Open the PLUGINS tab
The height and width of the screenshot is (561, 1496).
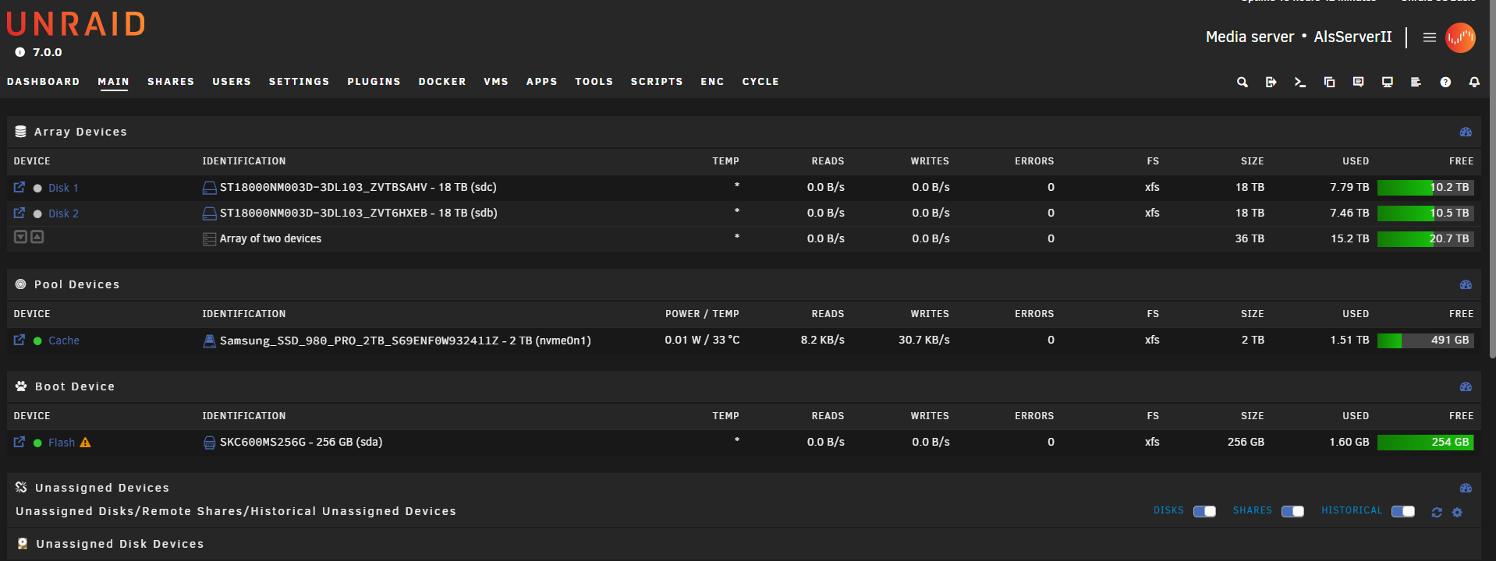(374, 81)
